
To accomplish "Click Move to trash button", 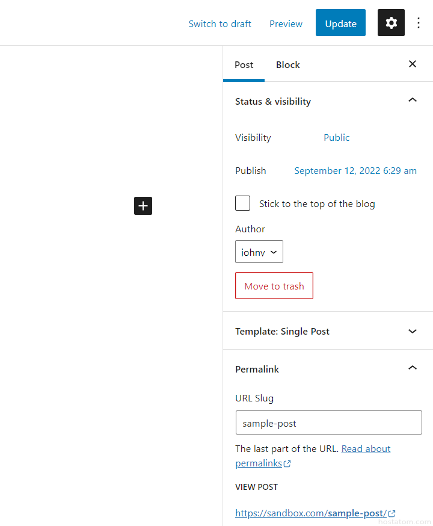I will click(x=274, y=286).
